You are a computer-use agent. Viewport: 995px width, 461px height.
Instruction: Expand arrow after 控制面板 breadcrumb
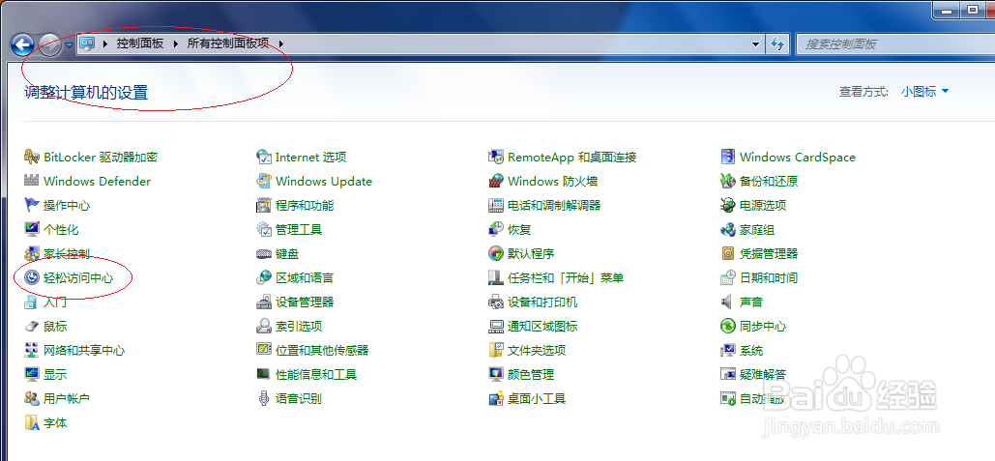[x=176, y=43]
